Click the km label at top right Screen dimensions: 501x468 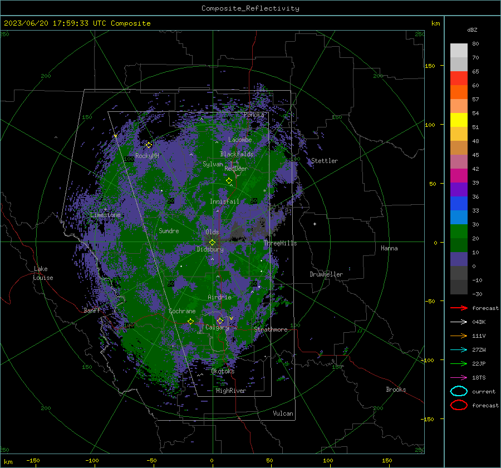point(435,23)
